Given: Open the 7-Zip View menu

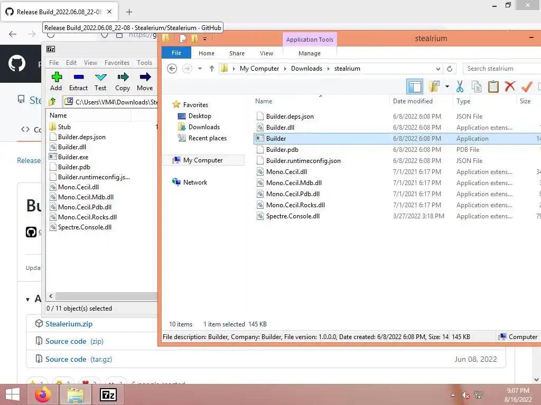Looking at the screenshot, I should point(90,63).
